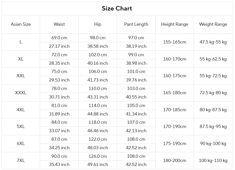Select the Pant Length header cell
Viewport: 235px width, 170px height.
(136, 24)
